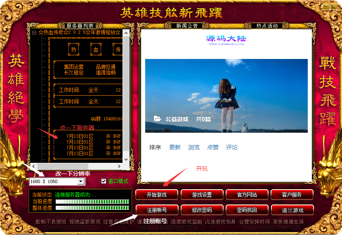This screenshot has width=342, height=235.
Task: Click 注册帐号 button
Action: click(157, 210)
